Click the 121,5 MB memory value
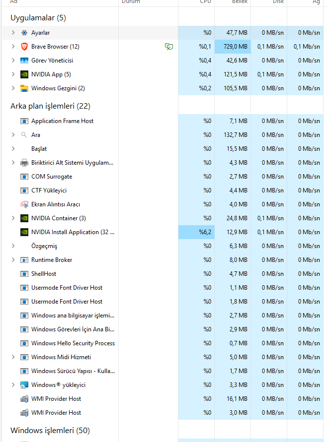This screenshot has height=442, width=327. [x=236, y=74]
